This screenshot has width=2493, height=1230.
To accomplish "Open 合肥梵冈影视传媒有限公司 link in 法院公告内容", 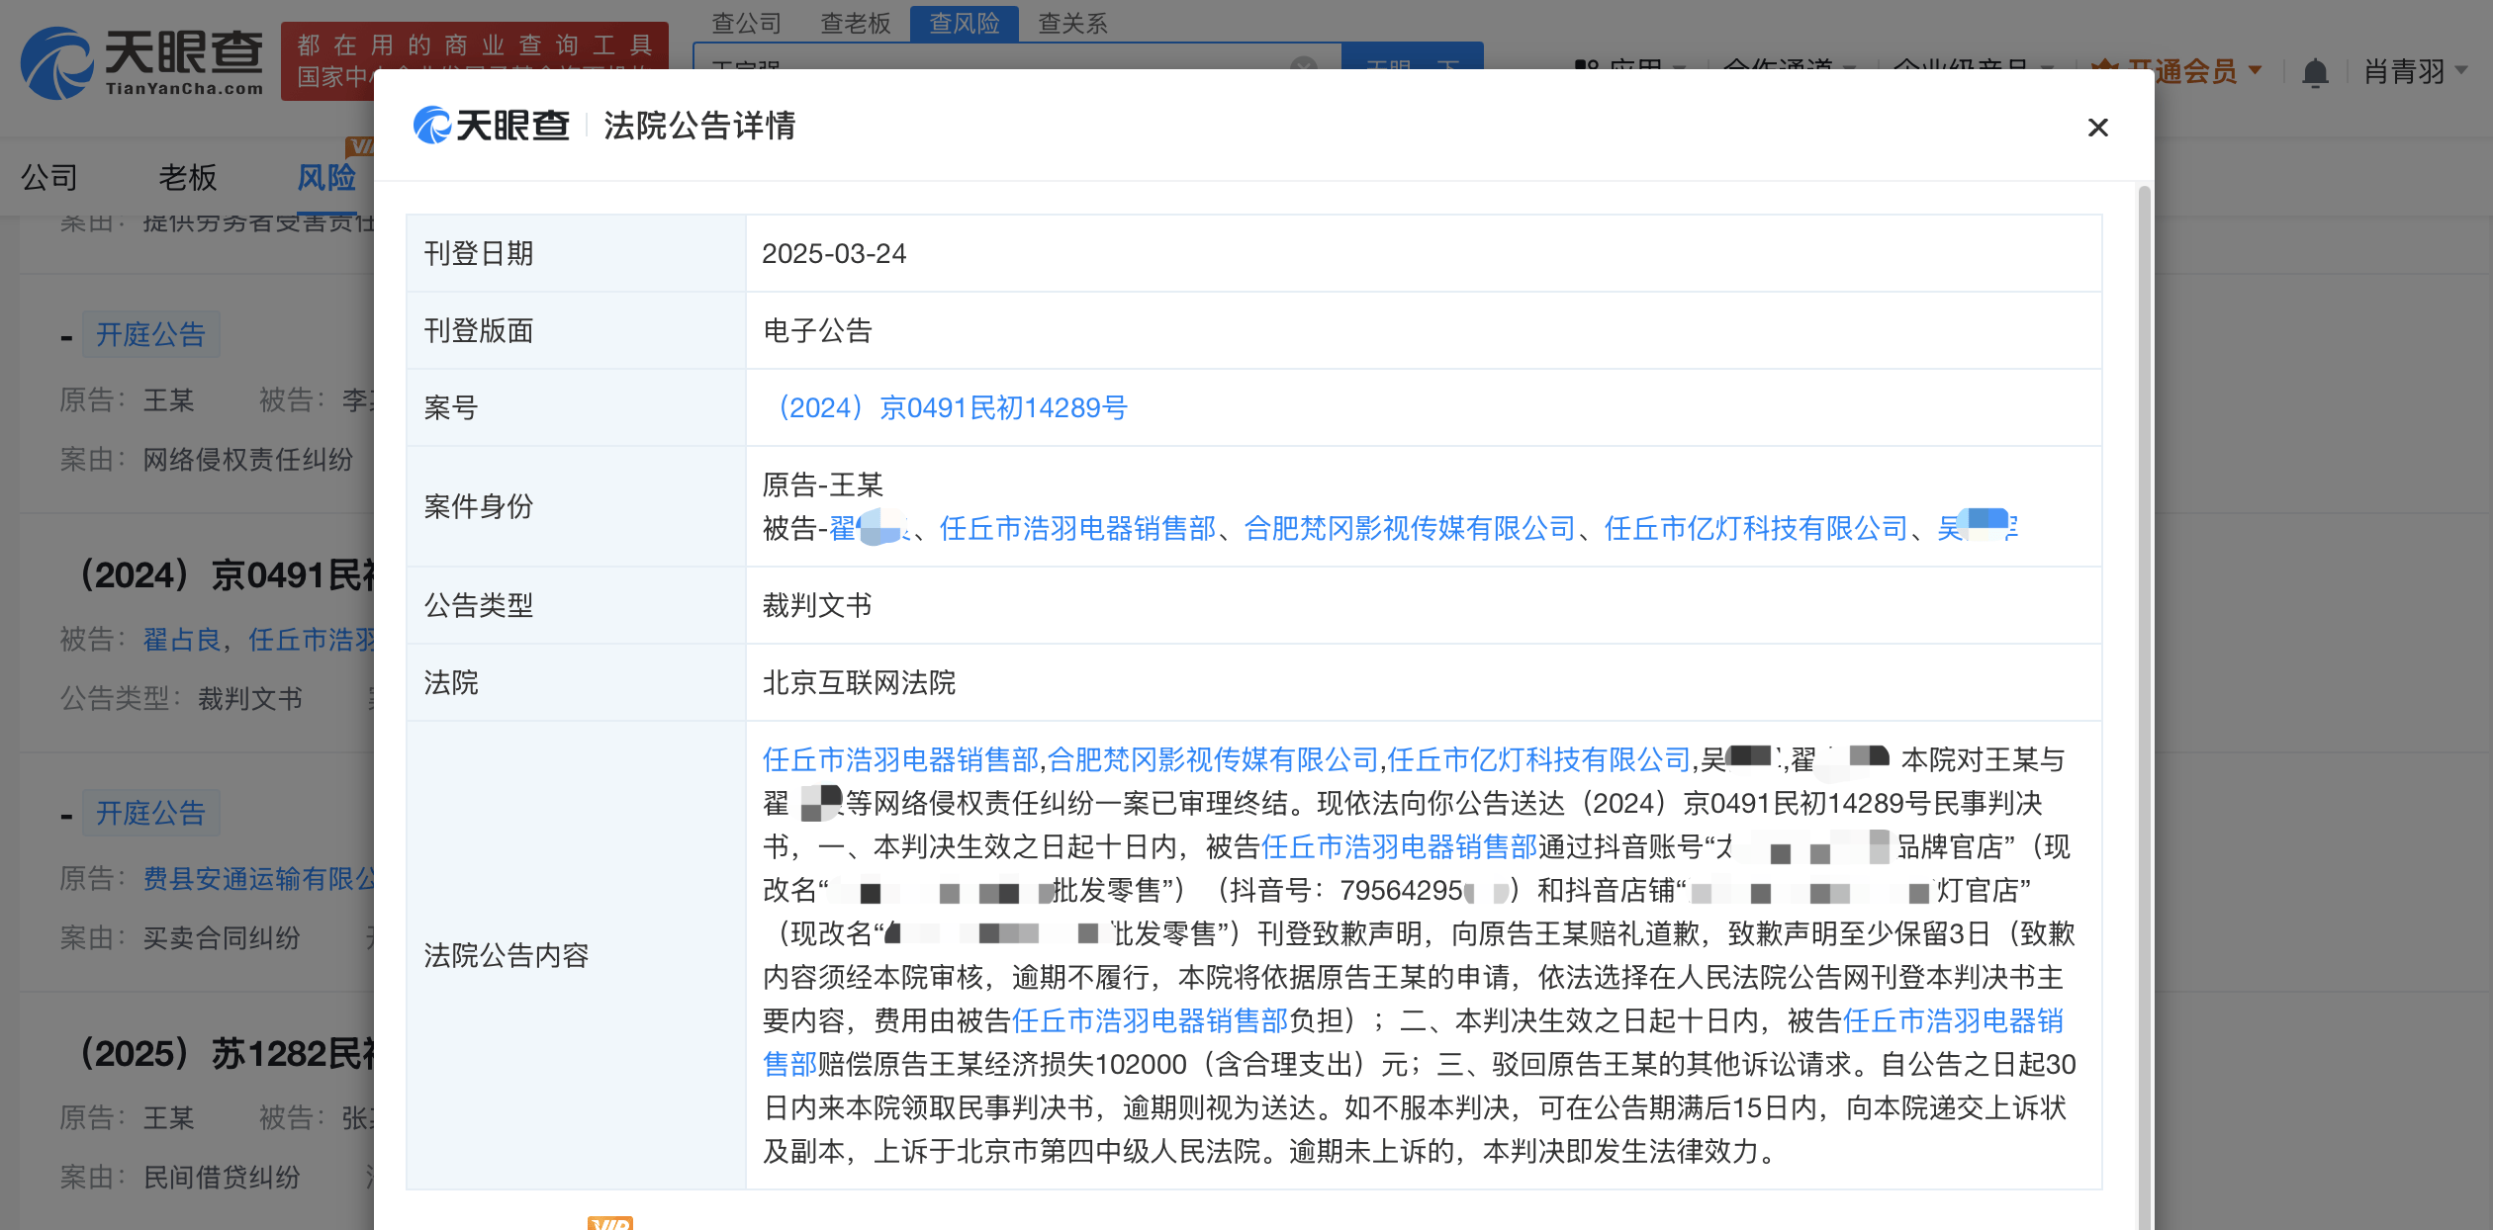I will tap(1213, 759).
